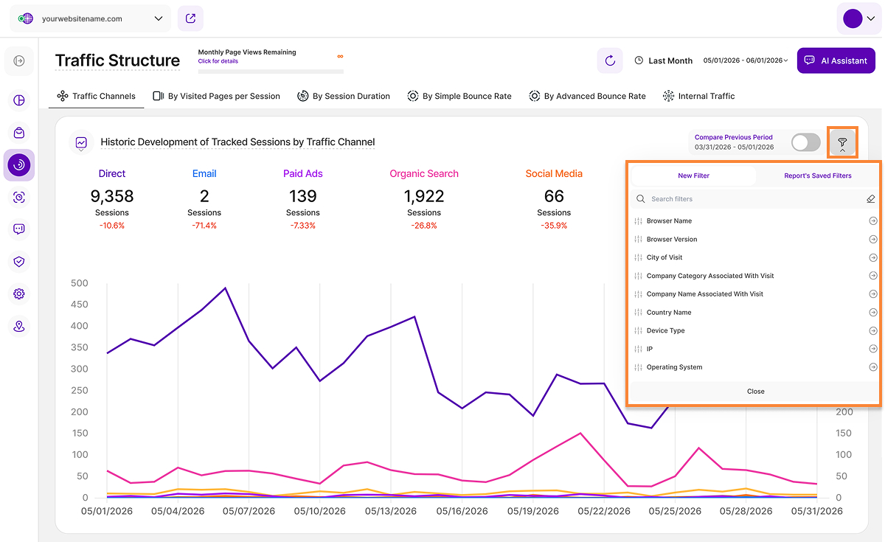Open yourwebsitename.com site dropdown

pyautogui.click(x=90, y=18)
